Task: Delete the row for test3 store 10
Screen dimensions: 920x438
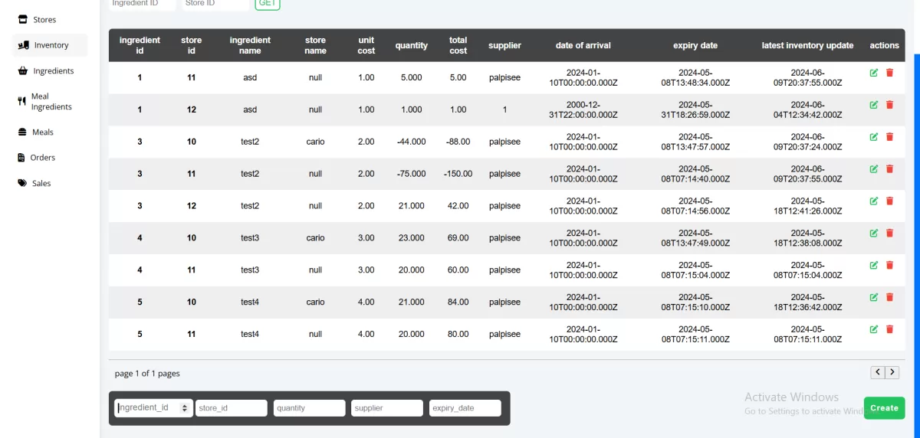Action: [x=889, y=233]
